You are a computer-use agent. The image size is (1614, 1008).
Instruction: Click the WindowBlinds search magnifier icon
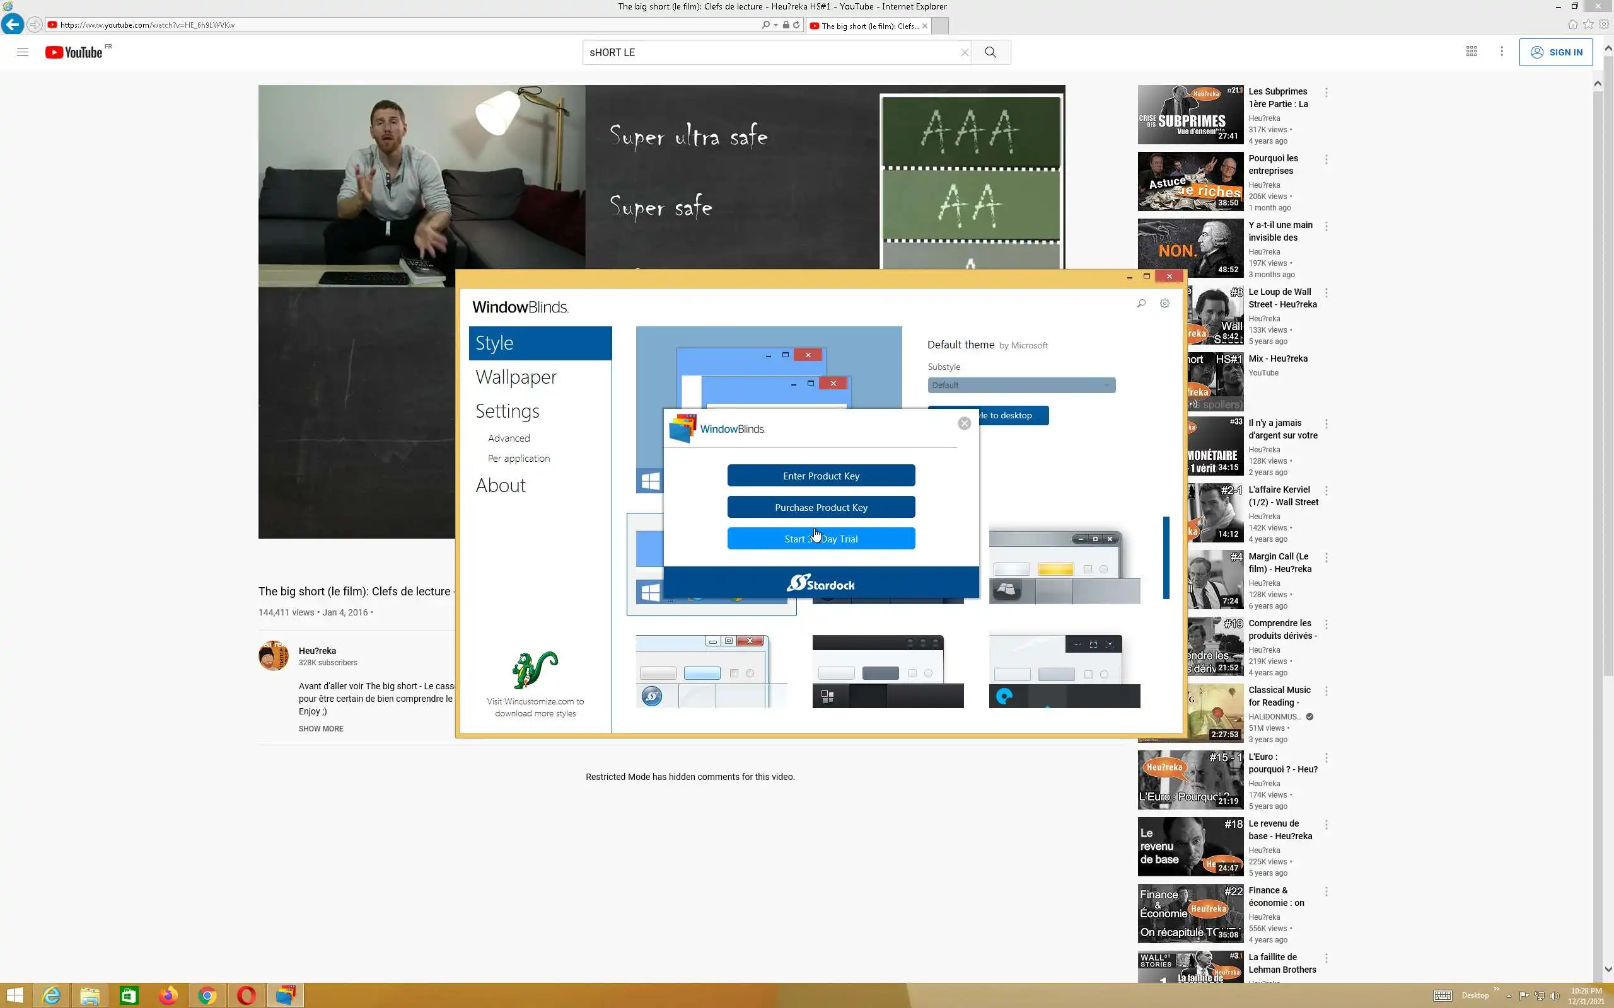pyautogui.click(x=1141, y=303)
